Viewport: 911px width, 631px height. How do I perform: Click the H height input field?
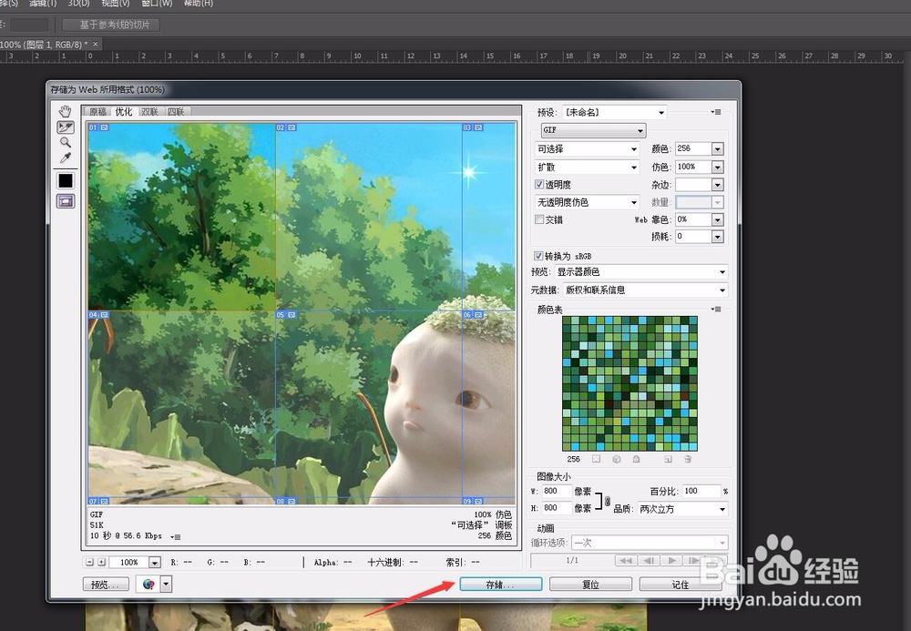coord(557,508)
